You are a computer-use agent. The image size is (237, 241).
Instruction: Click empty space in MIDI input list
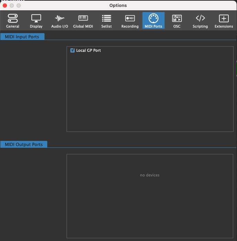[x=150, y=93]
